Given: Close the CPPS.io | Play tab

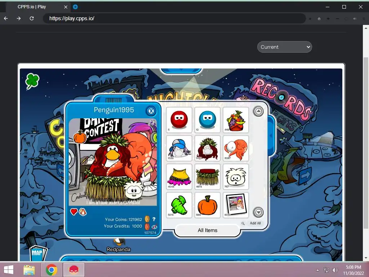Looking at the screenshot, I should tap(66, 7).
